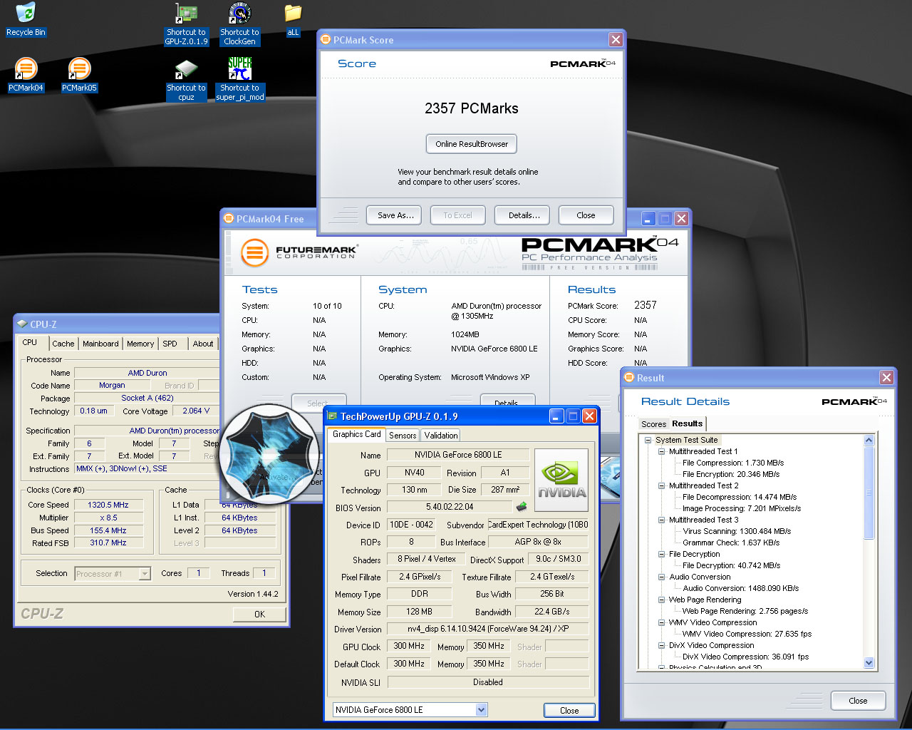
Task: Collapse the Audio Conversion tree node
Action: [661, 577]
